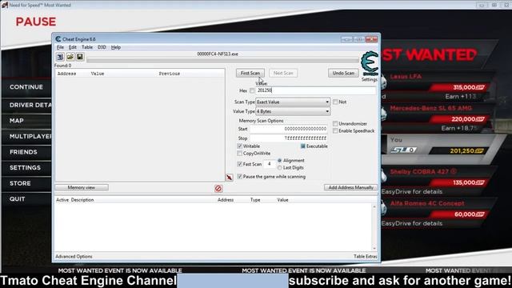512x288 pixels.
Task: Click the open folder toolbar icon
Action: click(70, 57)
